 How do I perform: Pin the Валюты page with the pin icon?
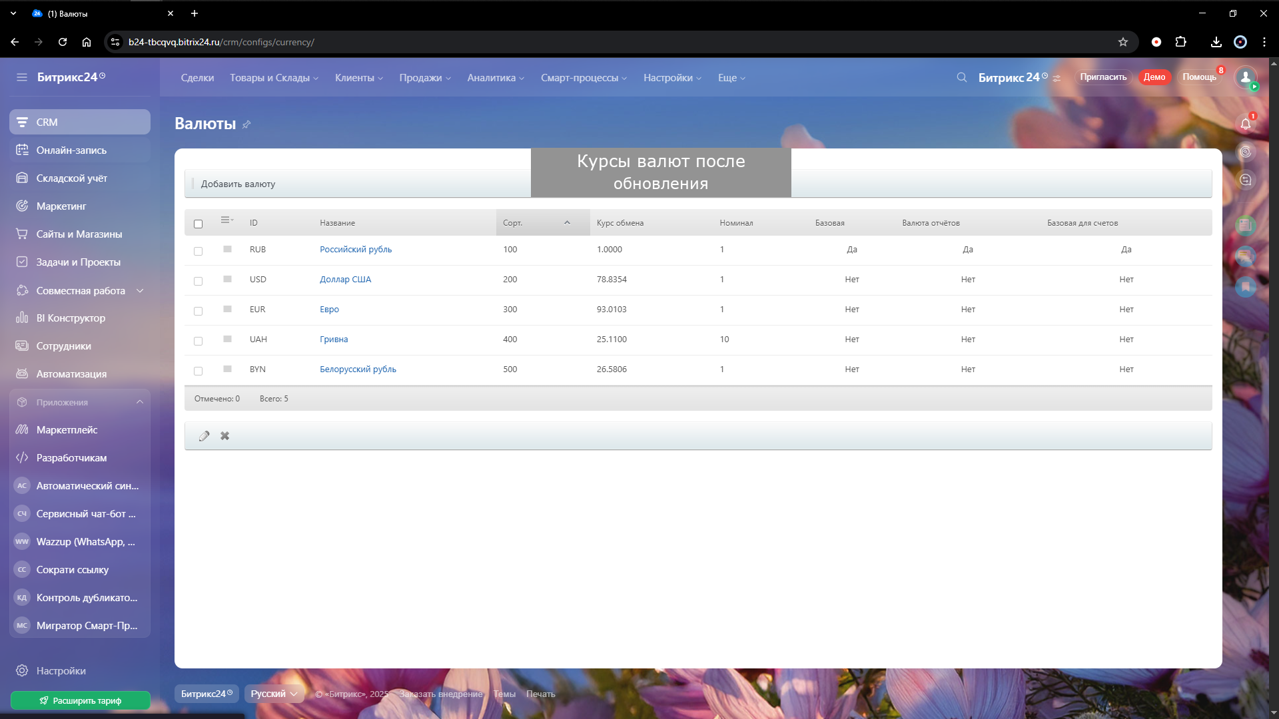(x=246, y=124)
